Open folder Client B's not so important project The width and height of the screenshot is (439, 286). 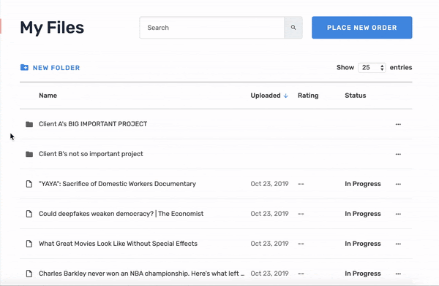point(91,154)
